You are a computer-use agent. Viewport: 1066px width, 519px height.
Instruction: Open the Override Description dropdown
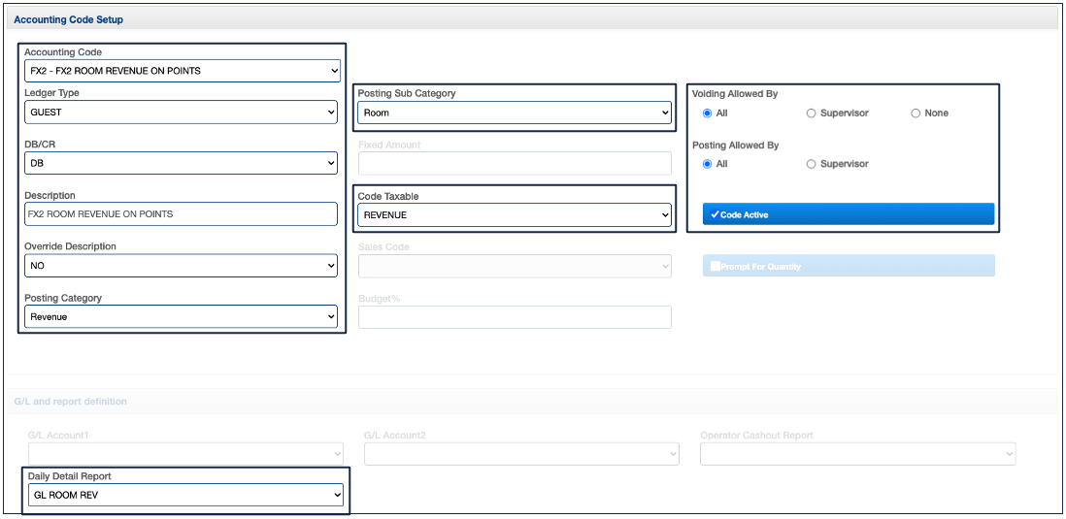(x=182, y=265)
